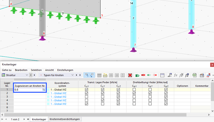This screenshot has height=122, width=214.
Task: Click the table rows layout toolbar icon
Action: pyautogui.click(x=99, y=75)
